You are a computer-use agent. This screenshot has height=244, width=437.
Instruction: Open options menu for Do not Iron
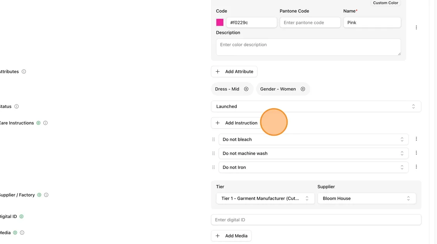(416, 167)
